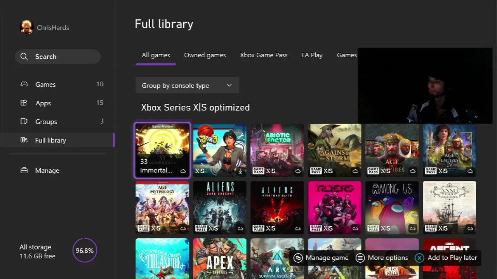
Task: Click Game Pass badge on Among Us tile
Action: click(x=373, y=228)
